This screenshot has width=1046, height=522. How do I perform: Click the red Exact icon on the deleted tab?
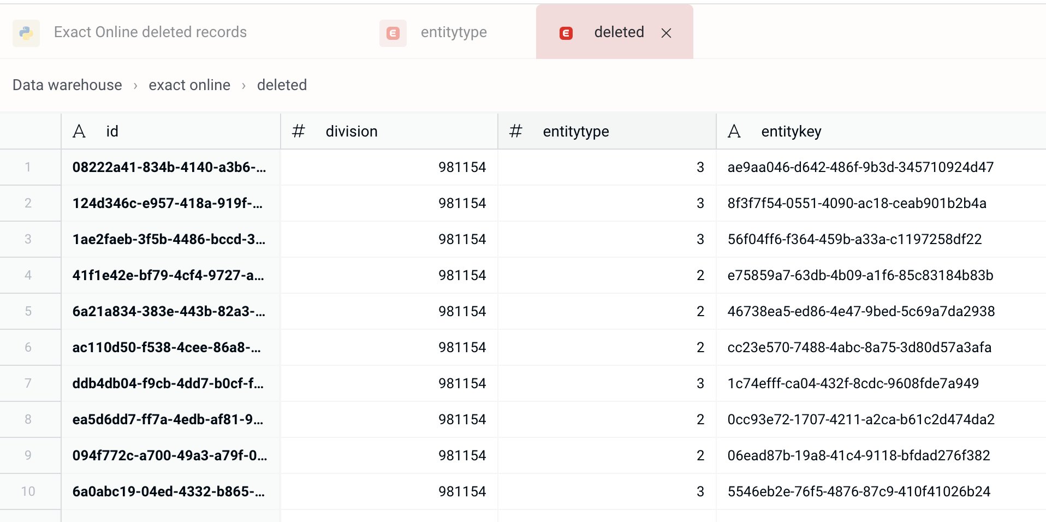point(566,33)
